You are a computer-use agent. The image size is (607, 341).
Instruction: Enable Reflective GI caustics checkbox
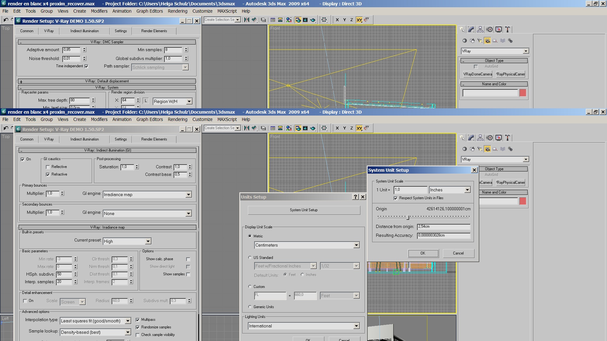[x=48, y=167]
